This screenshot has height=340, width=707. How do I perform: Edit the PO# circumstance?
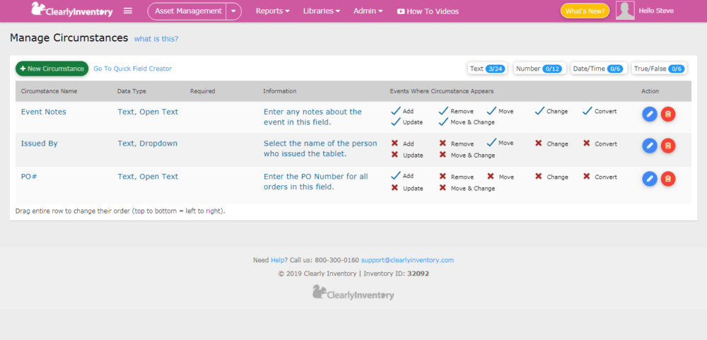click(x=650, y=179)
